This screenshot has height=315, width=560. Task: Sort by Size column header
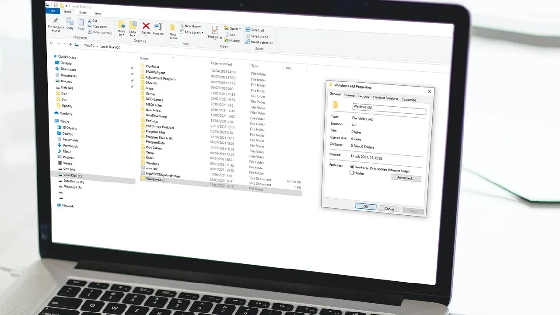click(x=288, y=68)
